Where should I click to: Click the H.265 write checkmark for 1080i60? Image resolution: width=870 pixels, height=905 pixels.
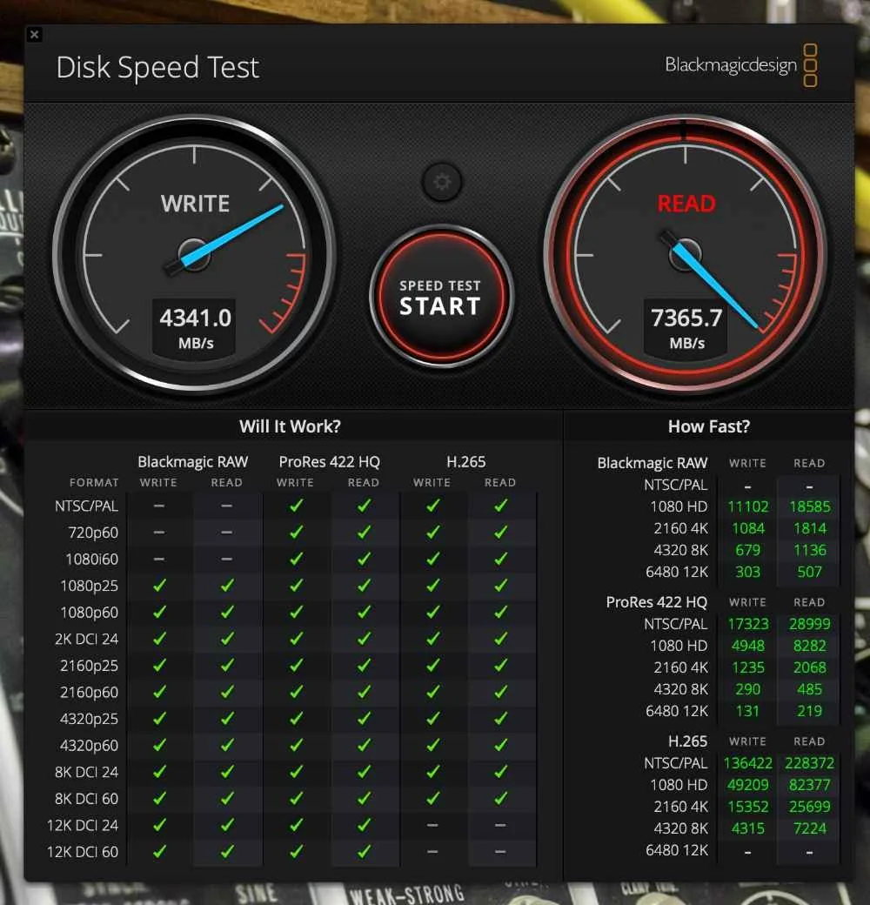coord(432,559)
